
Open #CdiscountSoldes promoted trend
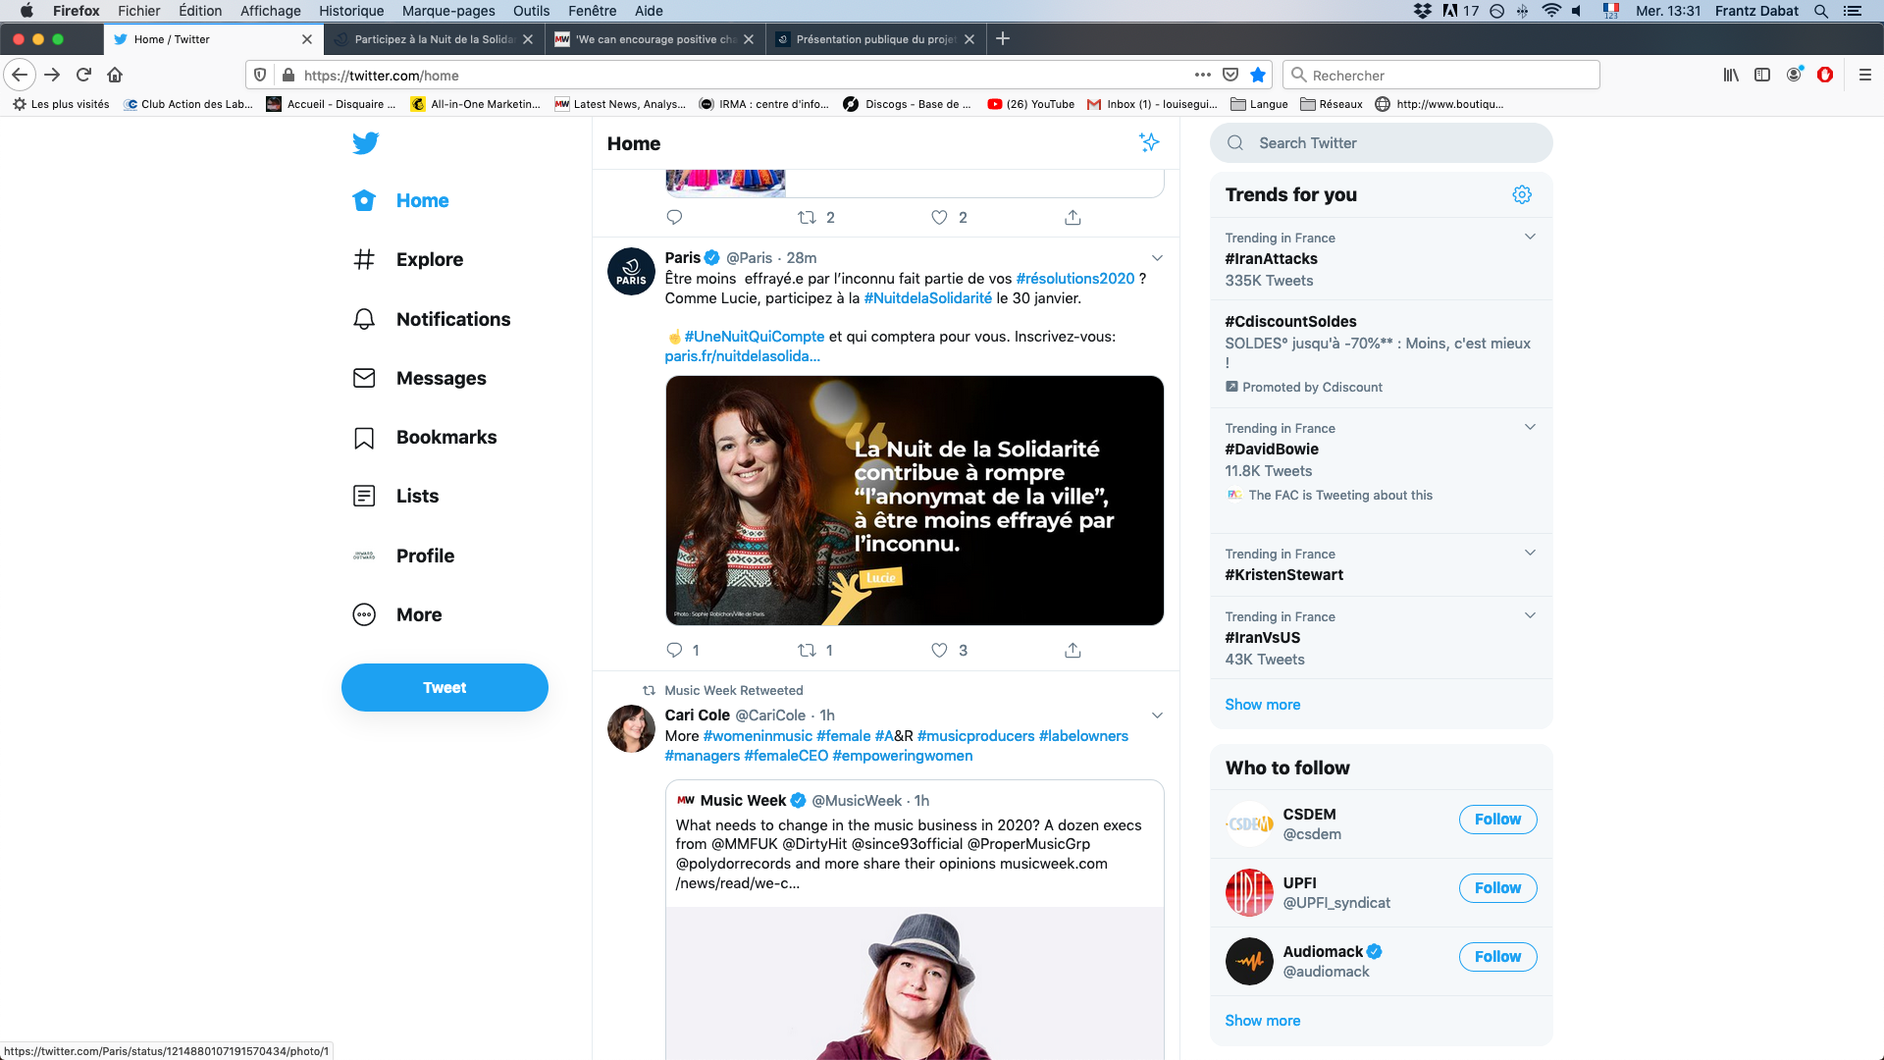click(1381, 353)
